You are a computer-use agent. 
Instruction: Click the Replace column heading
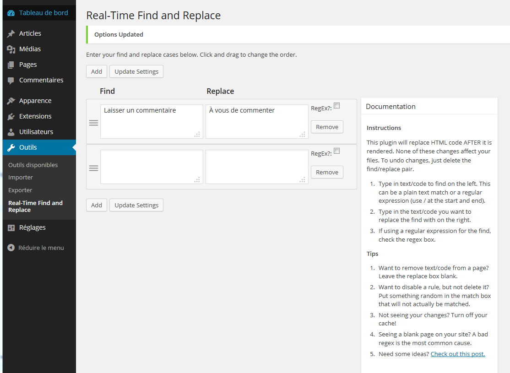220,92
